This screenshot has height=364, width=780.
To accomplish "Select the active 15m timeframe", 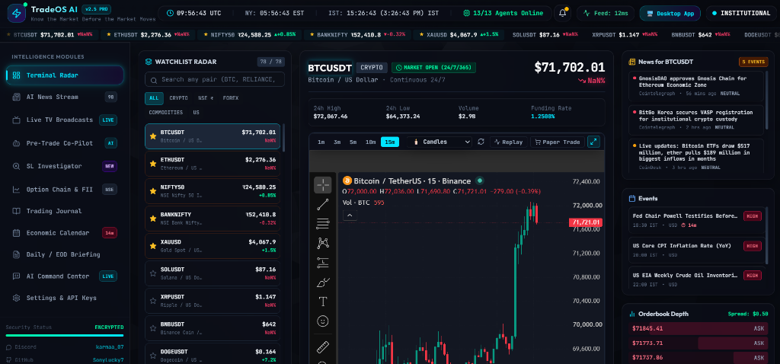I will click(x=390, y=142).
